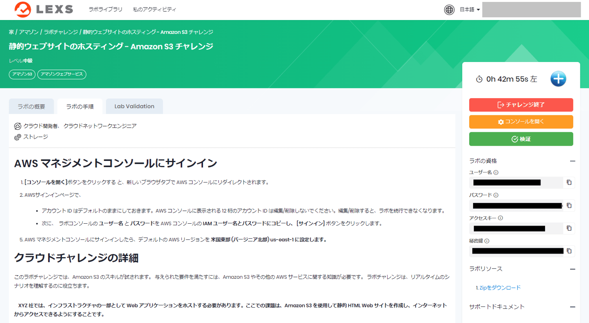This screenshot has width=589, height=323.
Task: Click the role icon next to クラウド開発者
Action: click(x=18, y=126)
